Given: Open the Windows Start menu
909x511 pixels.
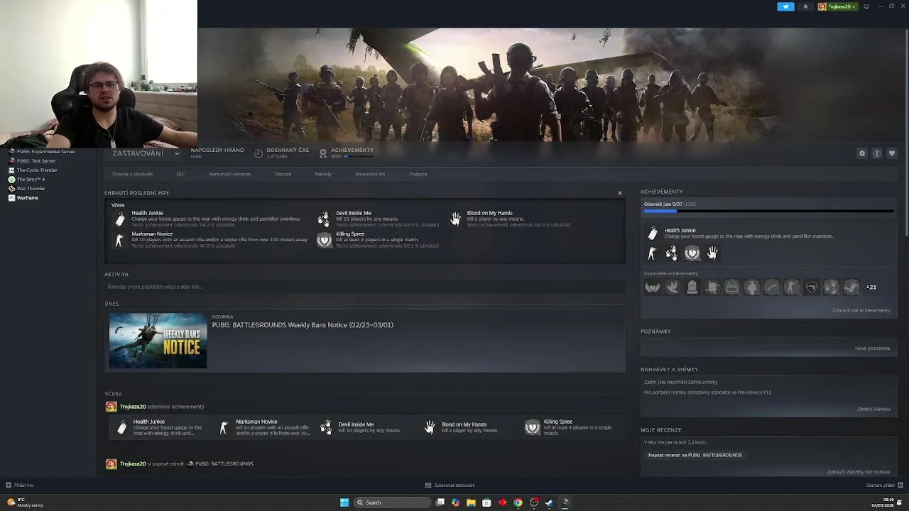Looking at the screenshot, I should pos(344,502).
